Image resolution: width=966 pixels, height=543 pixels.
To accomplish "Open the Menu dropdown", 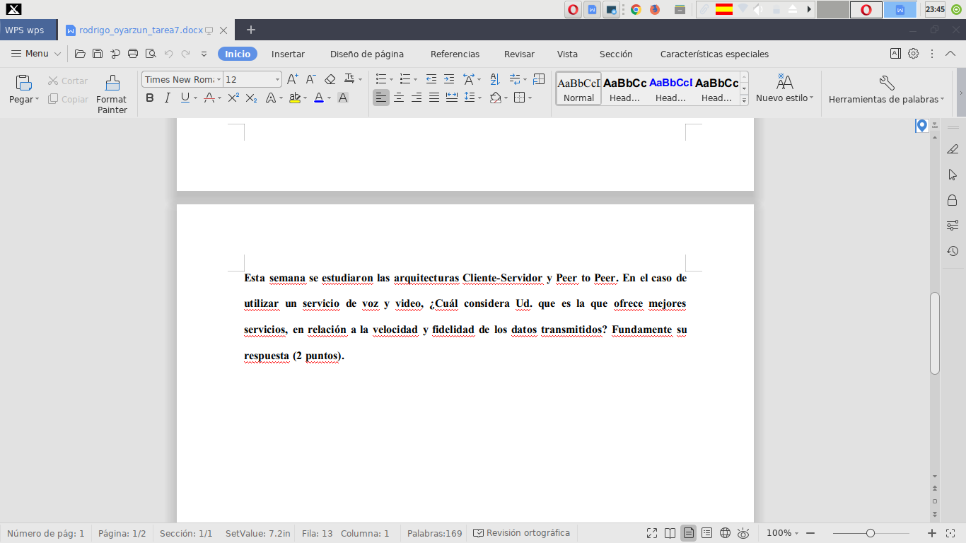I will click(x=37, y=54).
